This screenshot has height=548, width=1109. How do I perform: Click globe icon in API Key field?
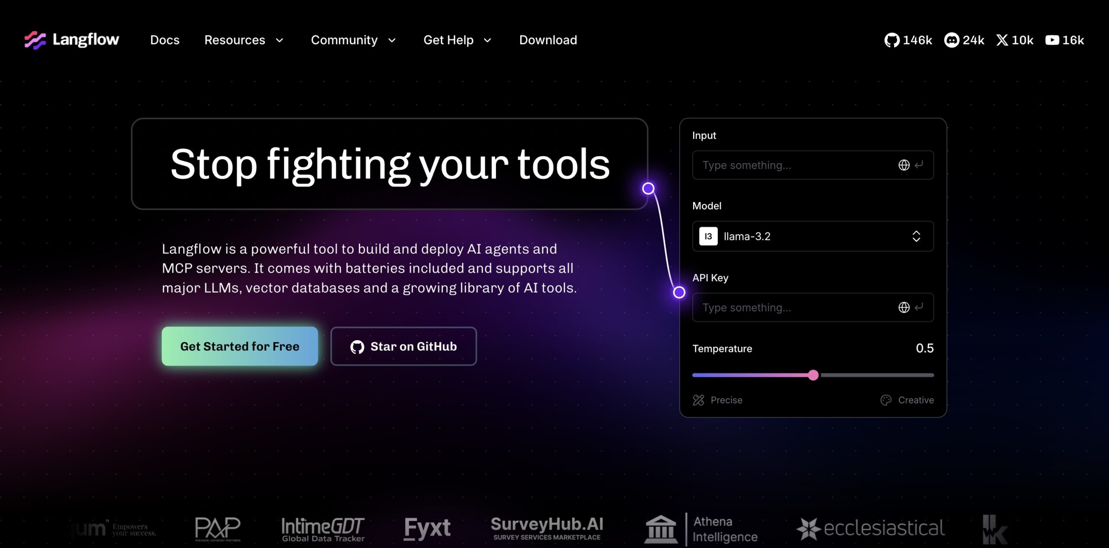point(904,307)
